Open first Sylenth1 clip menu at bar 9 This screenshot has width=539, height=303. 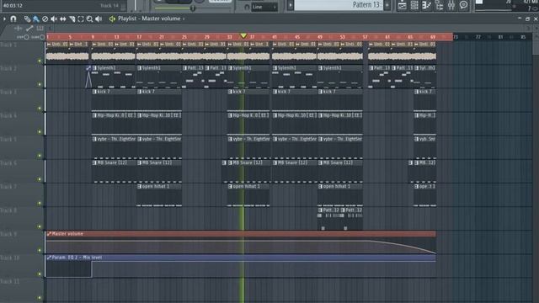(x=94, y=68)
